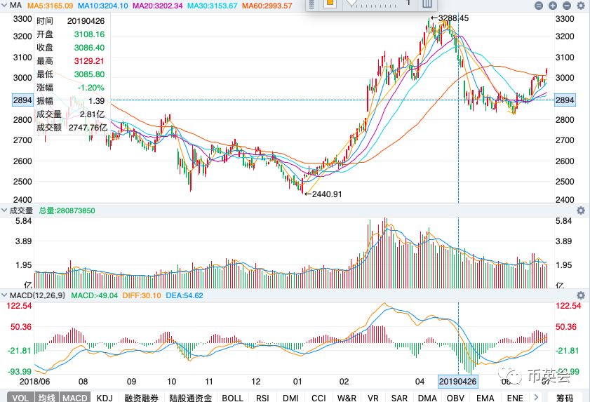Click the tick-mark slider in floating toolbar
The height and width of the screenshot is (402, 590).
coord(373,4)
